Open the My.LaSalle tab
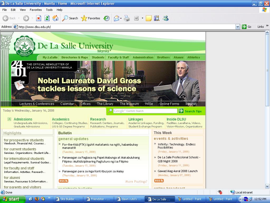The width and height of the screenshot is (270, 203). [50, 57]
